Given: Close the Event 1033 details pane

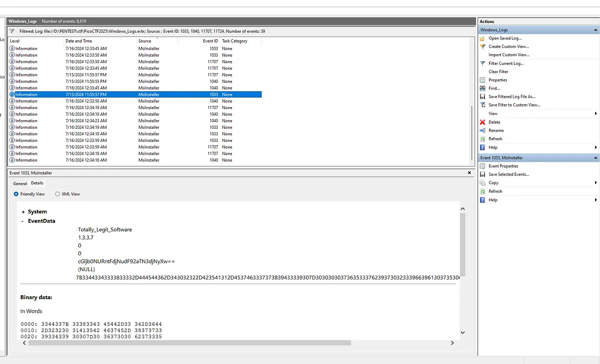Looking at the screenshot, I should pyautogui.click(x=469, y=172).
